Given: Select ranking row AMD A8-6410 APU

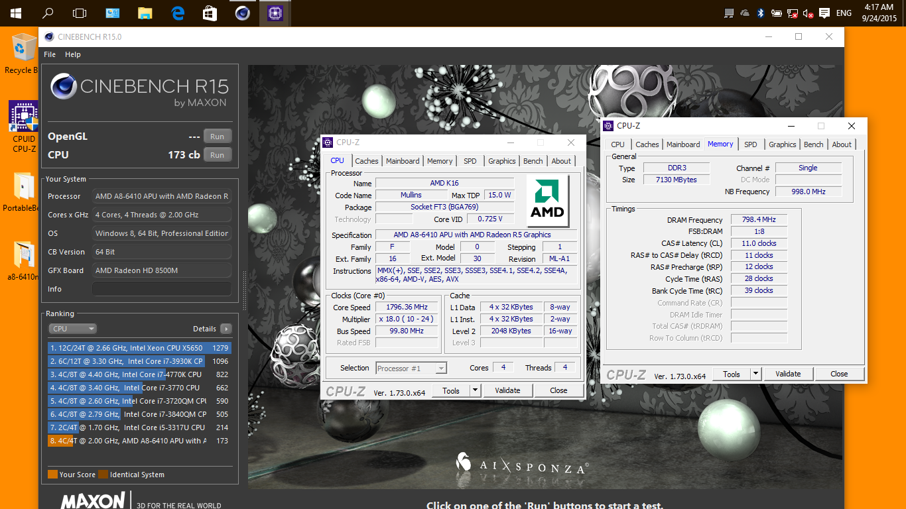Looking at the screenshot, I should [139, 441].
